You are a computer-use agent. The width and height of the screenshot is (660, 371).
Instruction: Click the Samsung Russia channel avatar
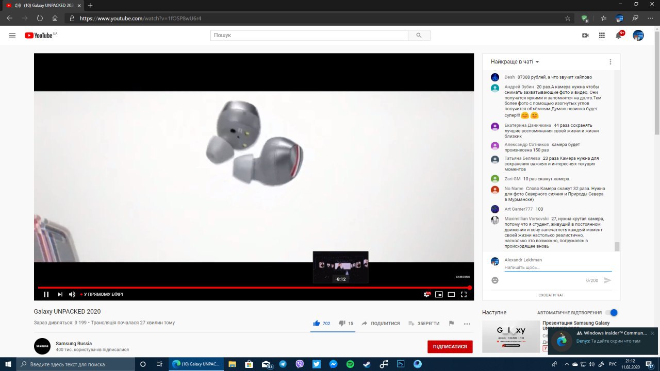(42, 346)
